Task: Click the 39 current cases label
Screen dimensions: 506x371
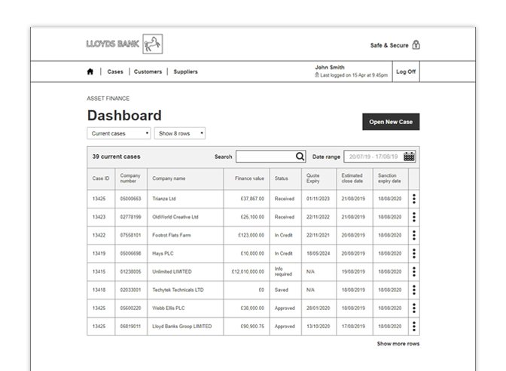Action: click(116, 157)
